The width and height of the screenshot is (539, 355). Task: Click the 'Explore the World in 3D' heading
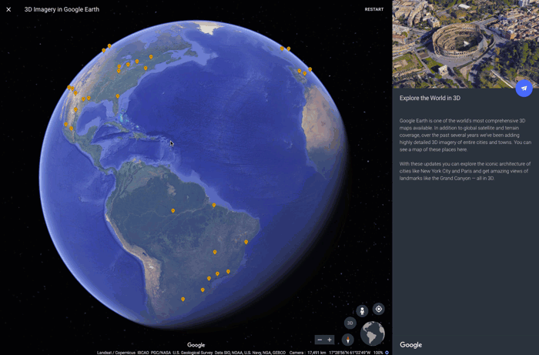430,98
